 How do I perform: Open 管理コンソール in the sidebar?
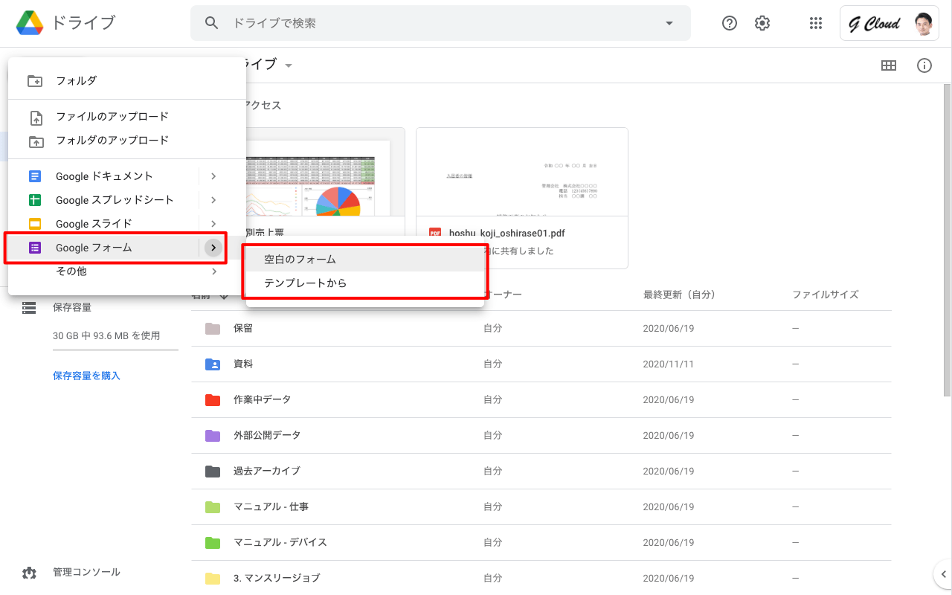coord(86,572)
